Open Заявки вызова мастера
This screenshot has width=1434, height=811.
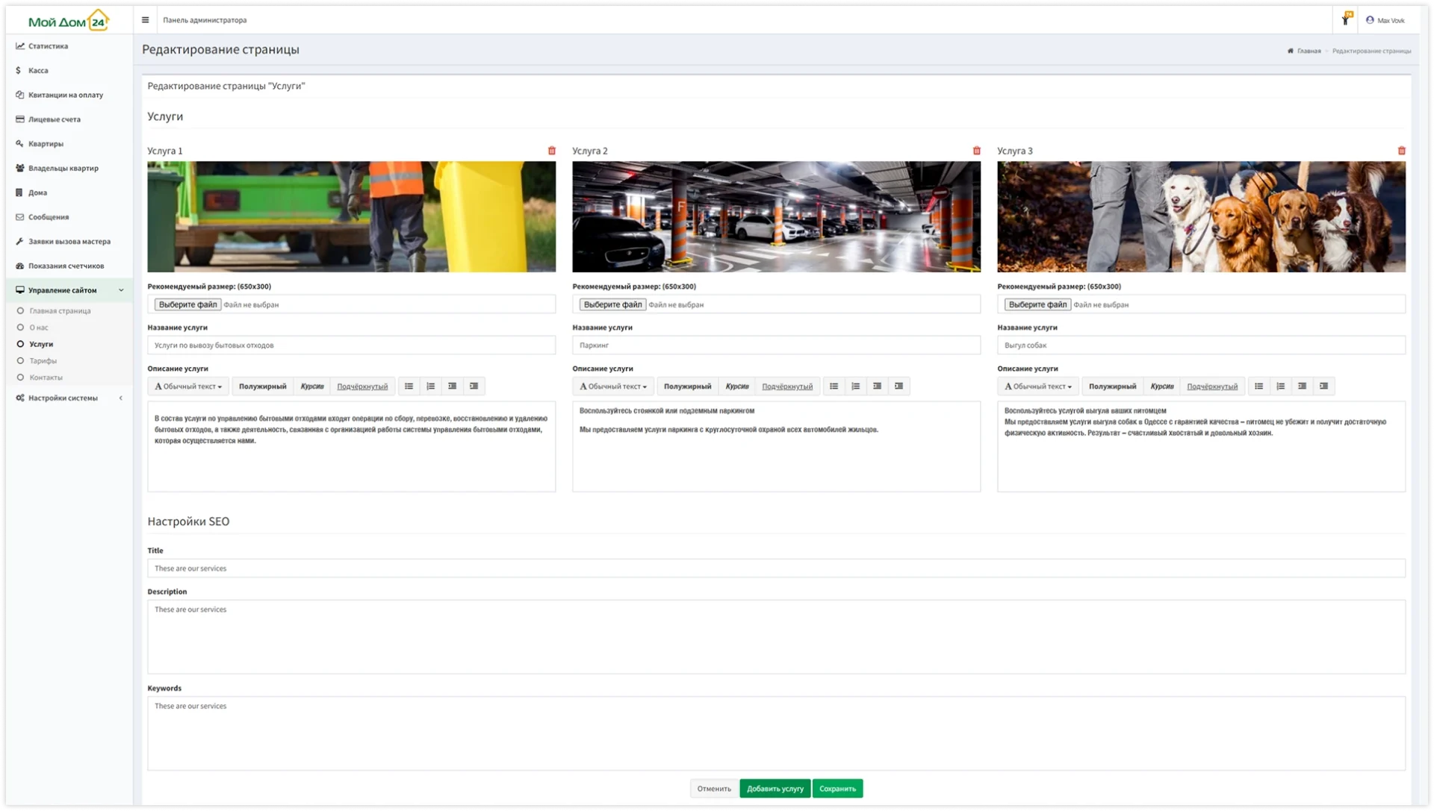pyautogui.click(x=69, y=242)
